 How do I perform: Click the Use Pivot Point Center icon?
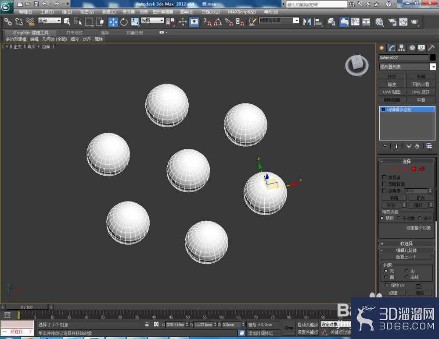(170, 21)
